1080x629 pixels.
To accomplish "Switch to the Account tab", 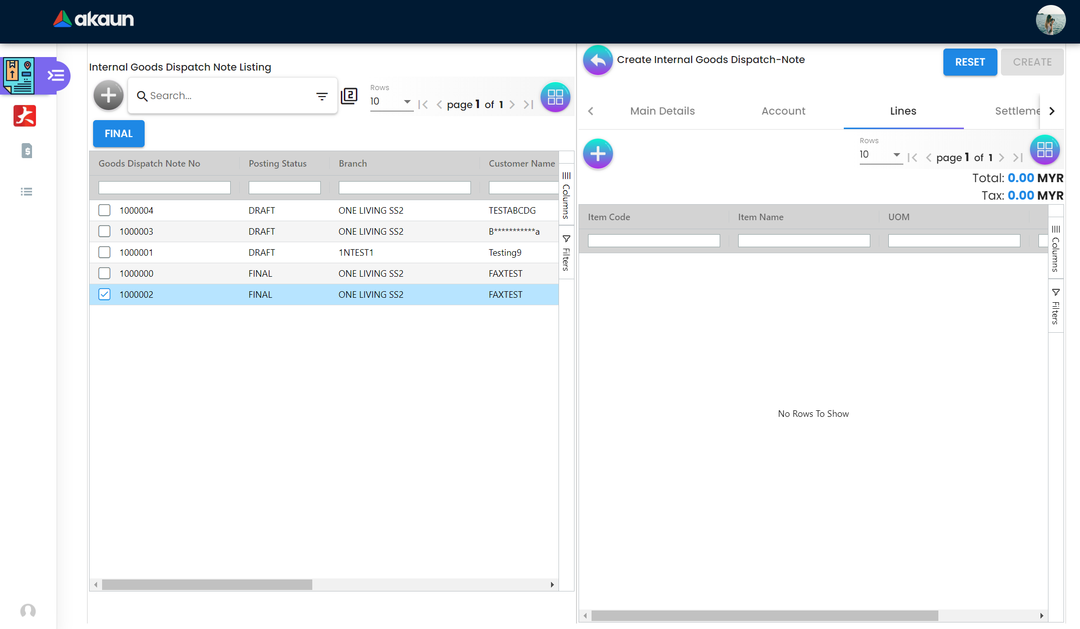I will [783, 111].
